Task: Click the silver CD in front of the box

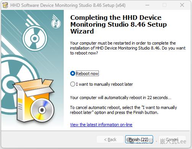Action: coord(42,110)
